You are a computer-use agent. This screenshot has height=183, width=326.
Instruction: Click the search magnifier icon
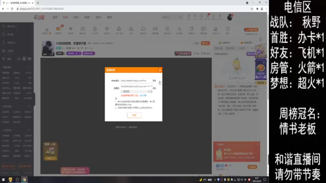180,17
